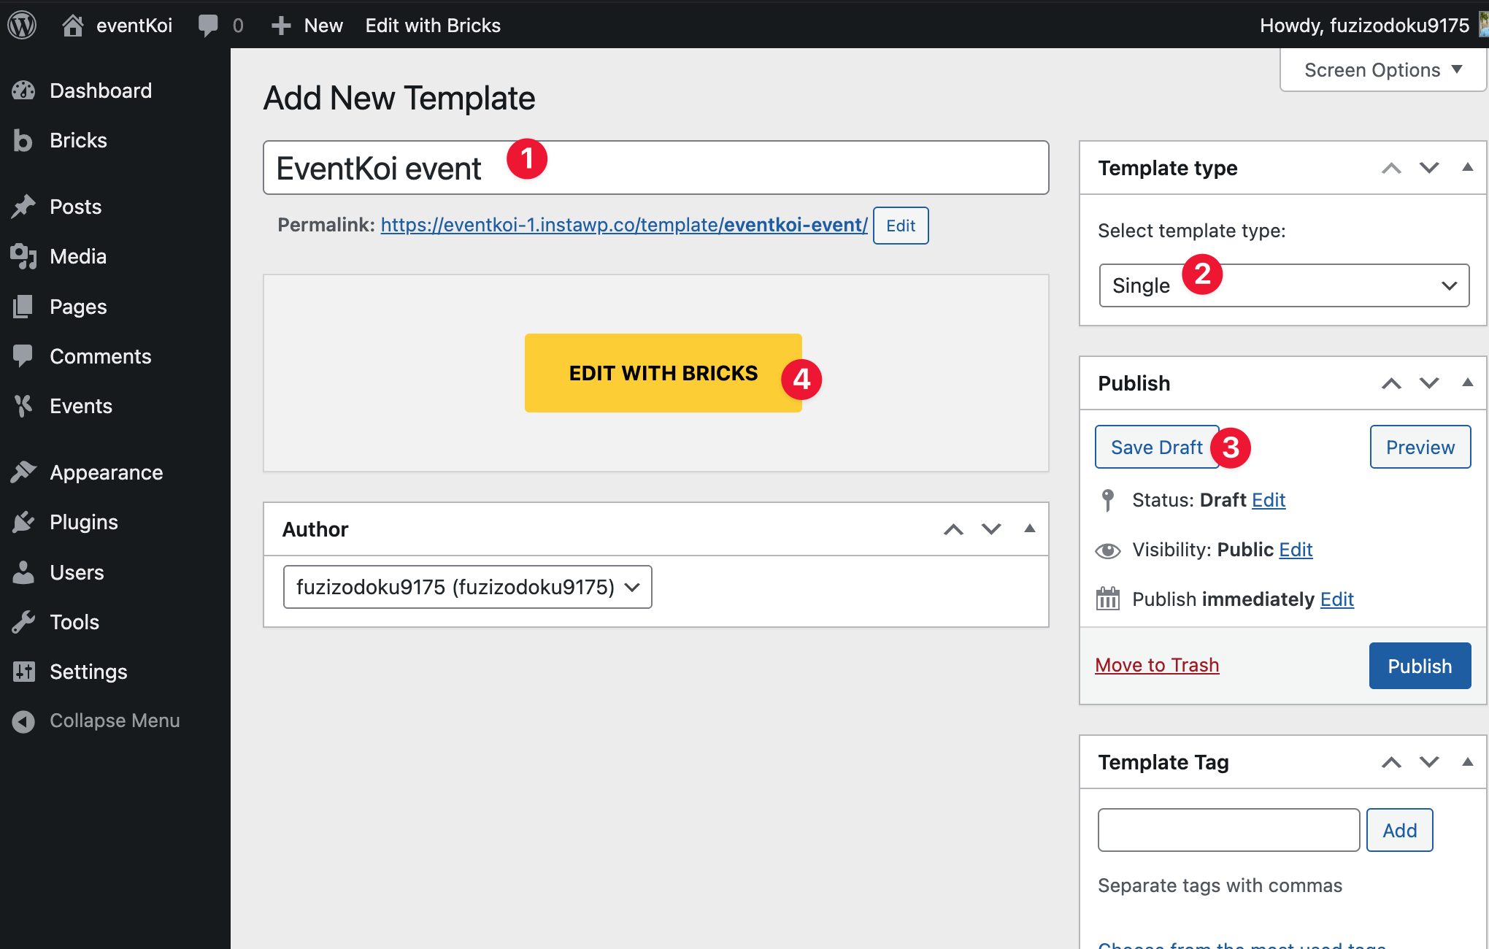Go to Events in the sidebar
Screen dimensions: 1489x949
coord(80,406)
